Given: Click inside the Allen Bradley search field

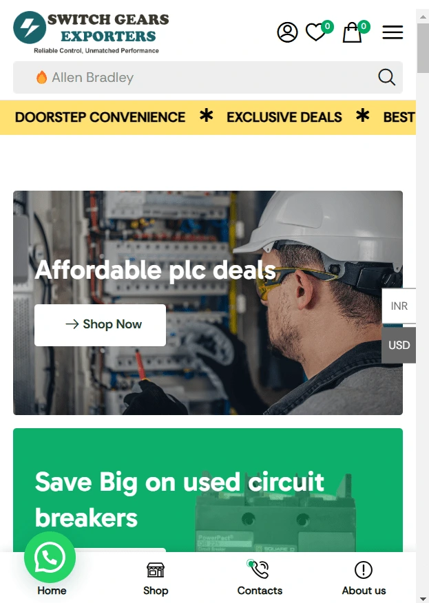Looking at the screenshot, I should [208, 77].
